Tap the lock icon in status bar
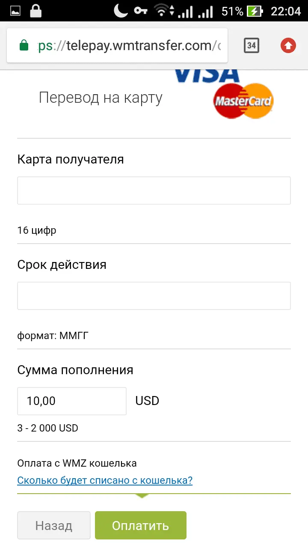Image resolution: width=308 pixels, height=548 pixels. pos(35,11)
